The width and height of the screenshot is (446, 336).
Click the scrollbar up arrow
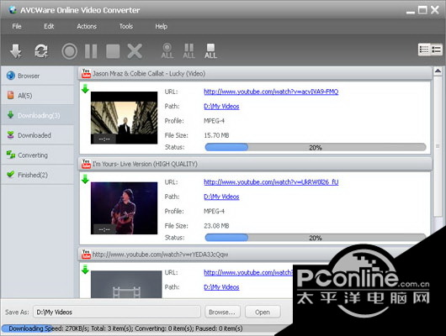(x=438, y=71)
